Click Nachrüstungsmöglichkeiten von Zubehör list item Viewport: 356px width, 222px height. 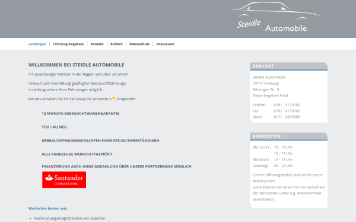[69, 218]
